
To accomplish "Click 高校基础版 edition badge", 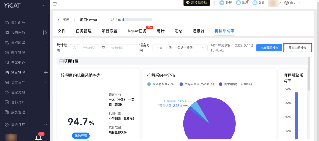I will tap(196, 3).
